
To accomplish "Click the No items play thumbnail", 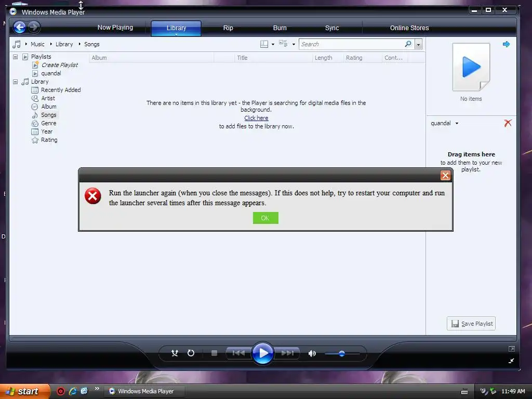I will tap(471, 67).
